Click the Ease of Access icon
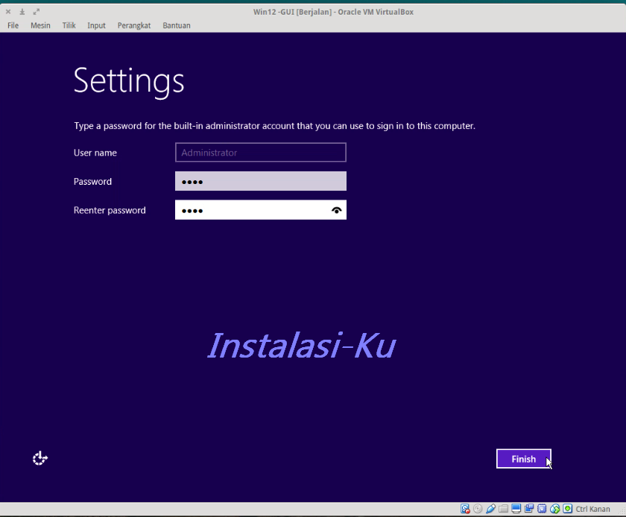The width and height of the screenshot is (626, 517). [39, 458]
